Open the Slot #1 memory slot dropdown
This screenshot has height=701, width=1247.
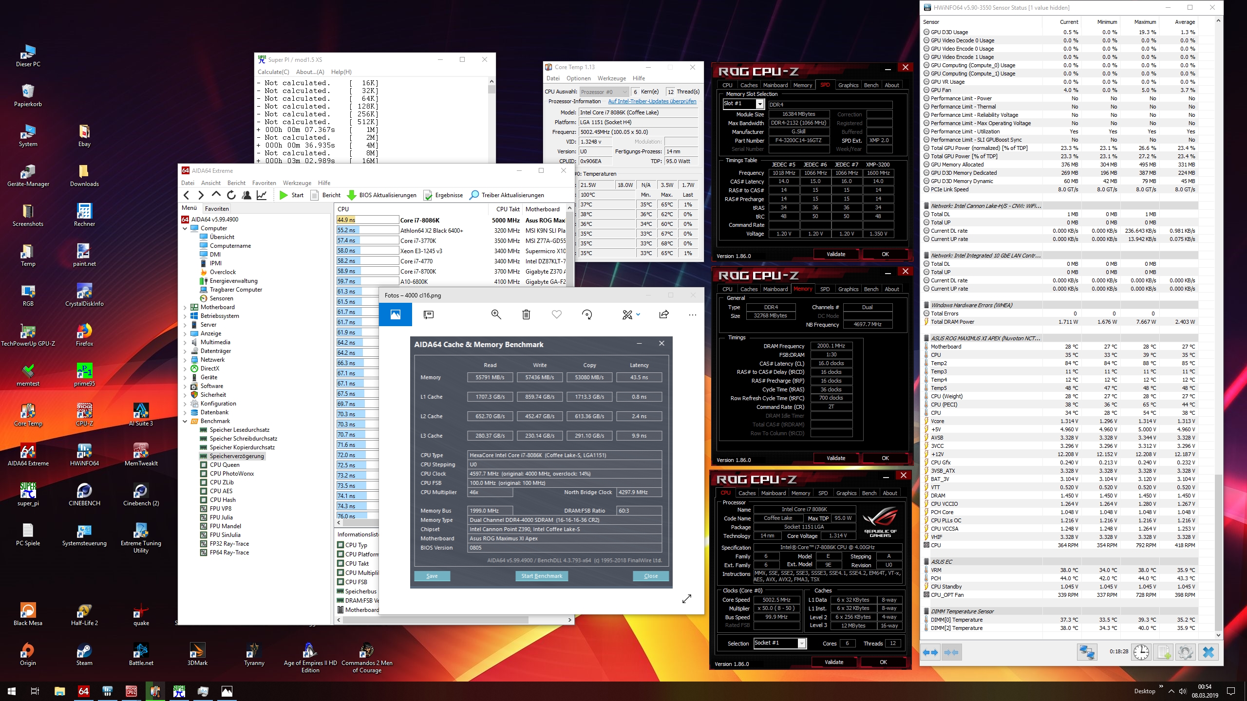[x=759, y=104]
